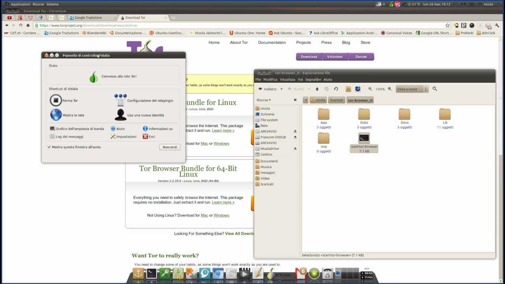Click the home folder icon in file manager toolbar
505x284 pixels.
click(x=348, y=89)
